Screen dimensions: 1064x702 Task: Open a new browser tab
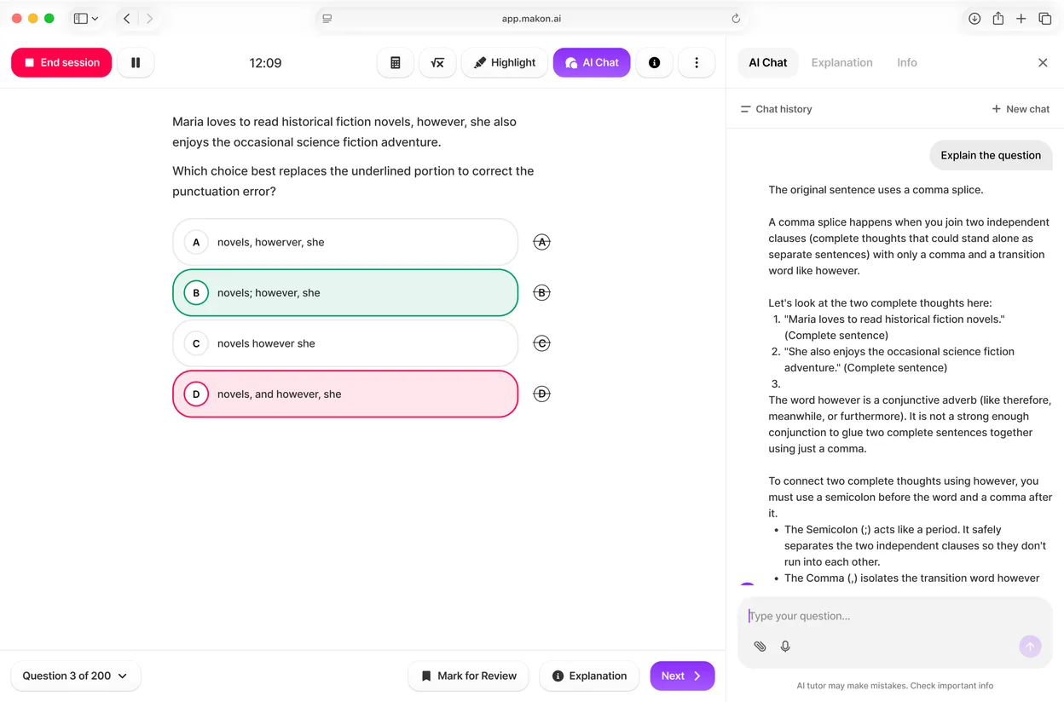1021,18
